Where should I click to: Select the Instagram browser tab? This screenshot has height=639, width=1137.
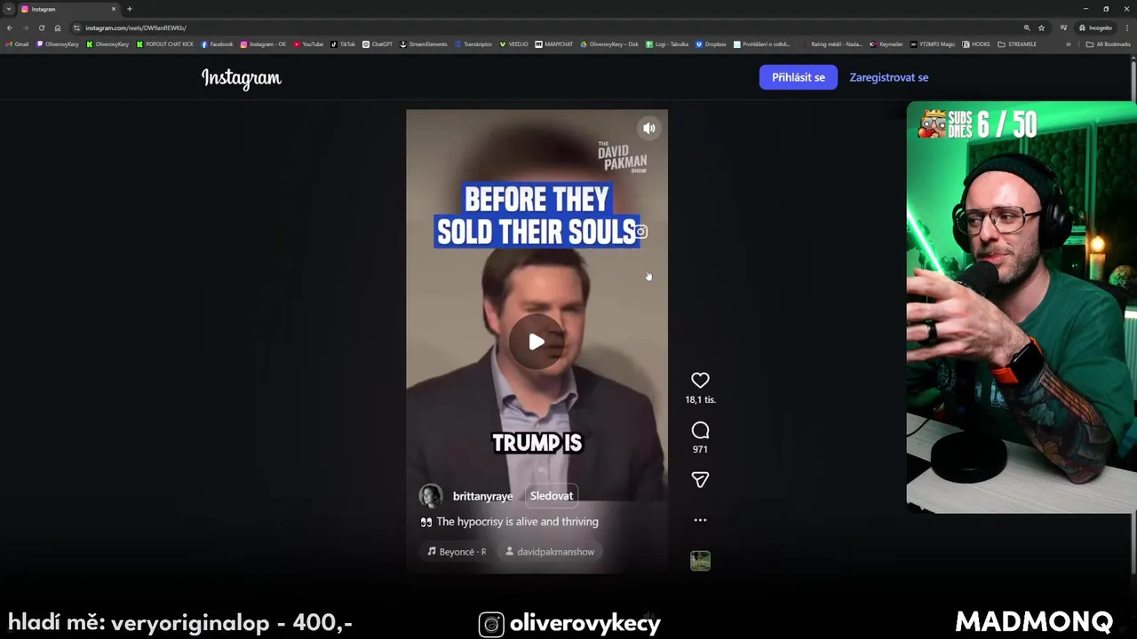[x=68, y=9]
